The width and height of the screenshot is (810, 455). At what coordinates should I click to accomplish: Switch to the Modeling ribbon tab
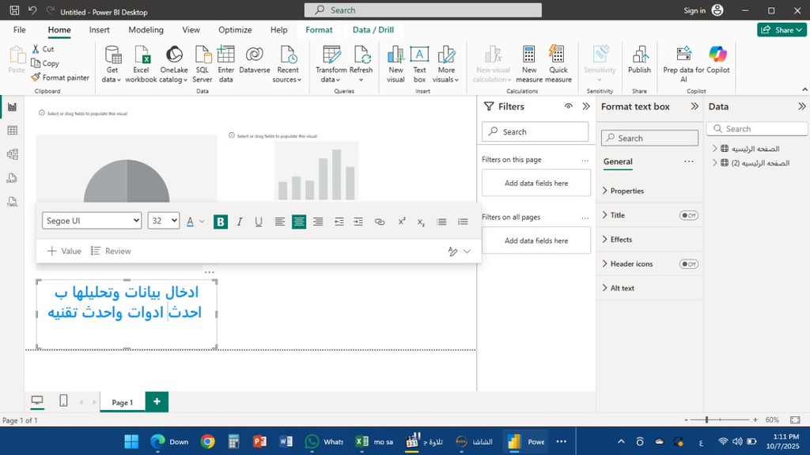click(146, 30)
